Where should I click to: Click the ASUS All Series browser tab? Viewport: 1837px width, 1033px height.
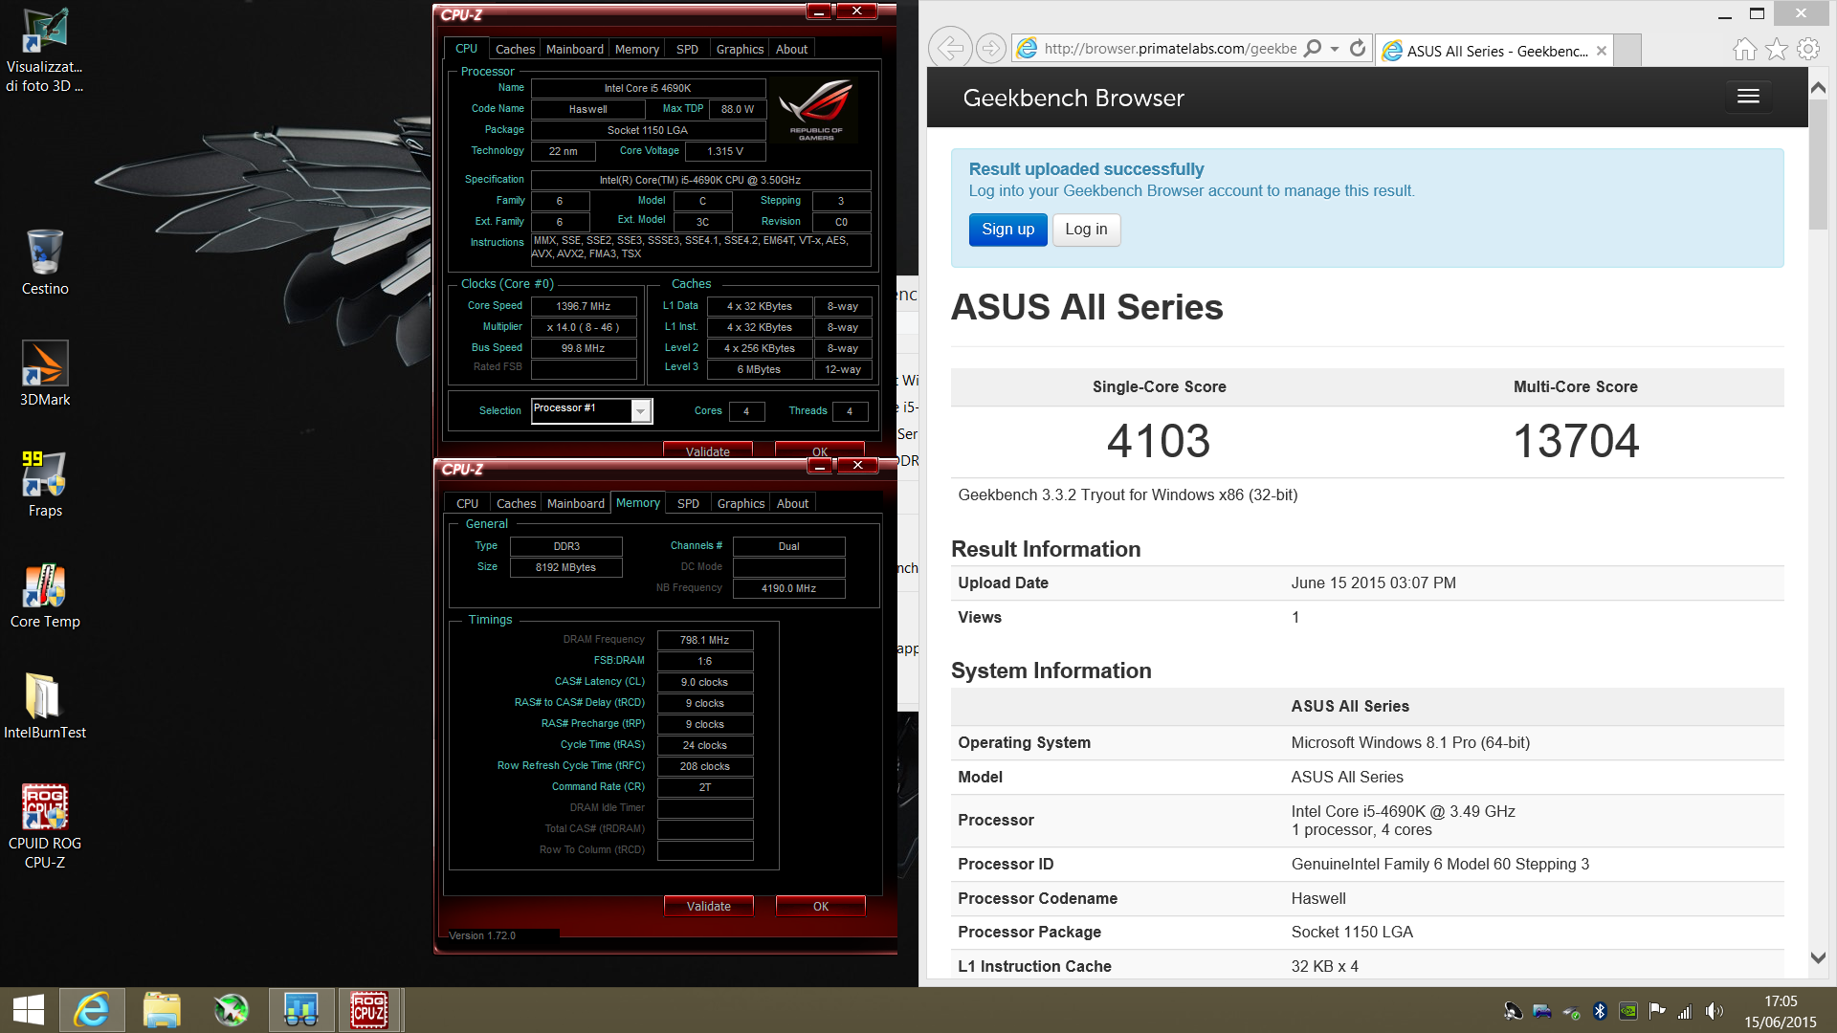1494,51
